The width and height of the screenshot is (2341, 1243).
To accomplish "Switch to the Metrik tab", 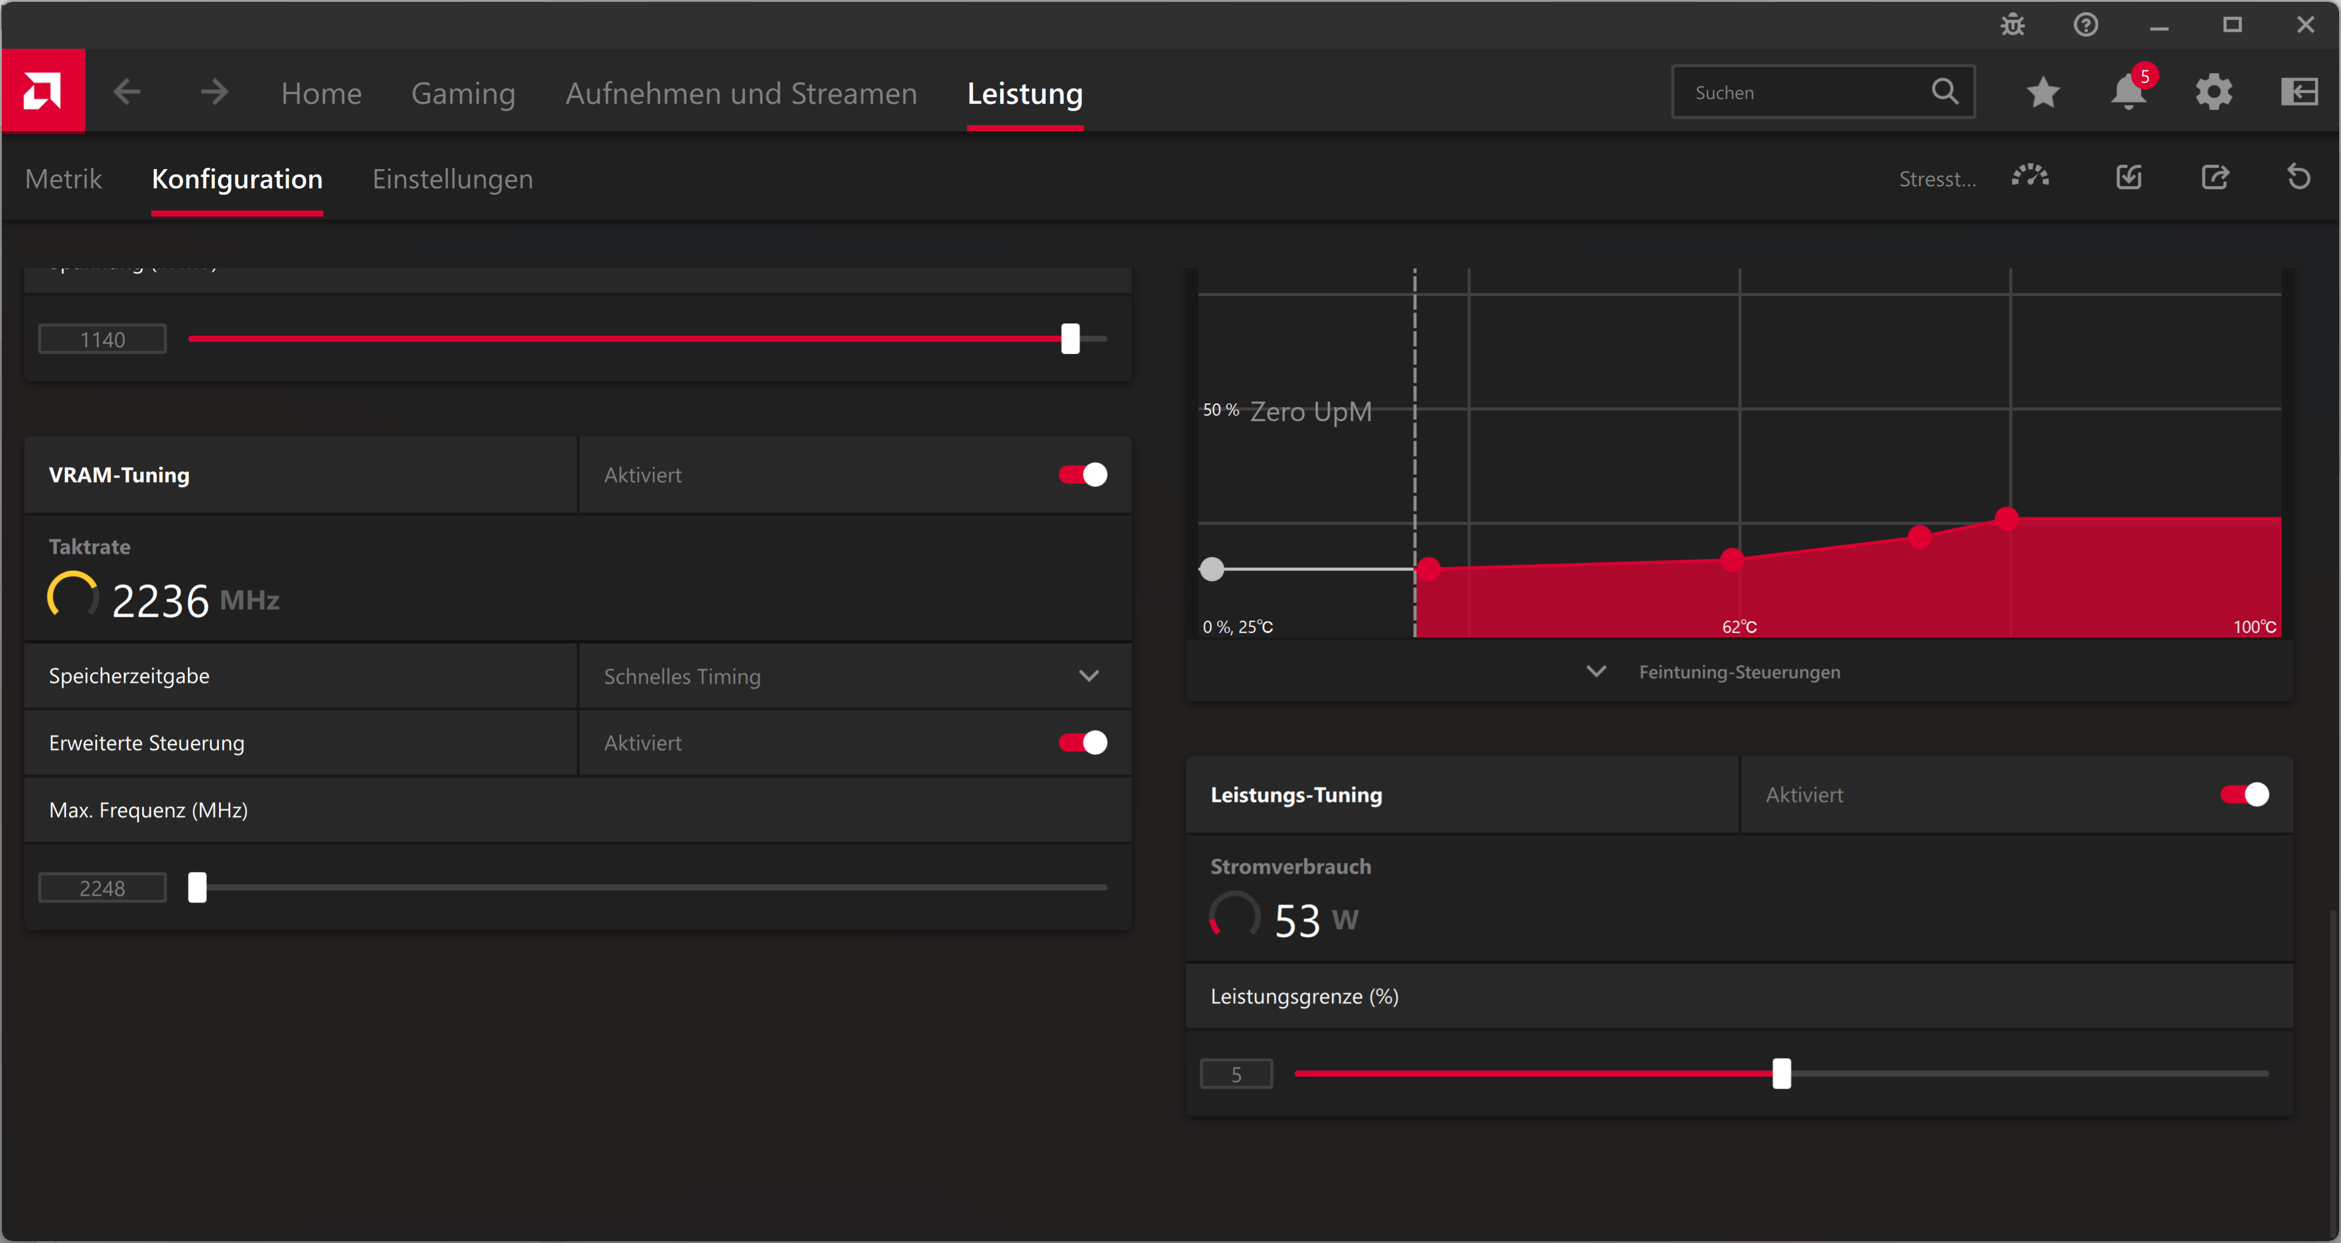I will 63,179.
